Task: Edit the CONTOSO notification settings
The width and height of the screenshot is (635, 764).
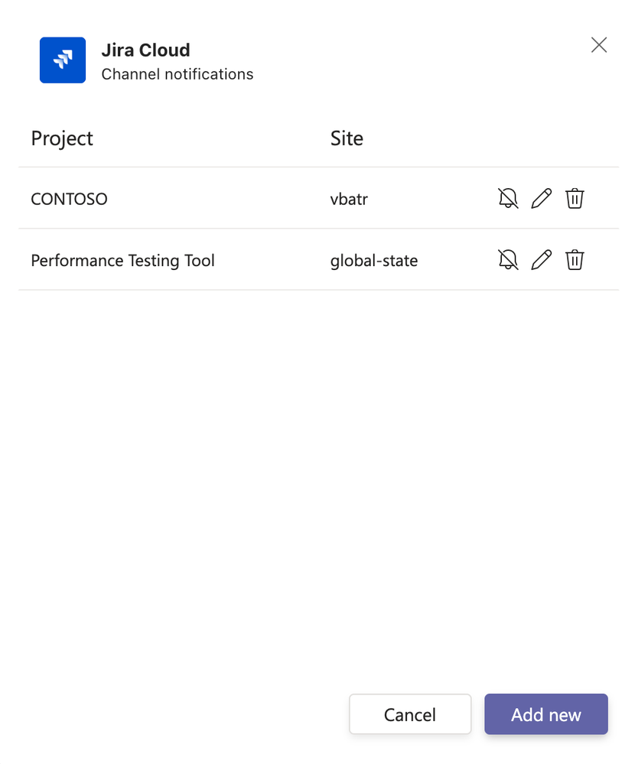Action: 541,198
